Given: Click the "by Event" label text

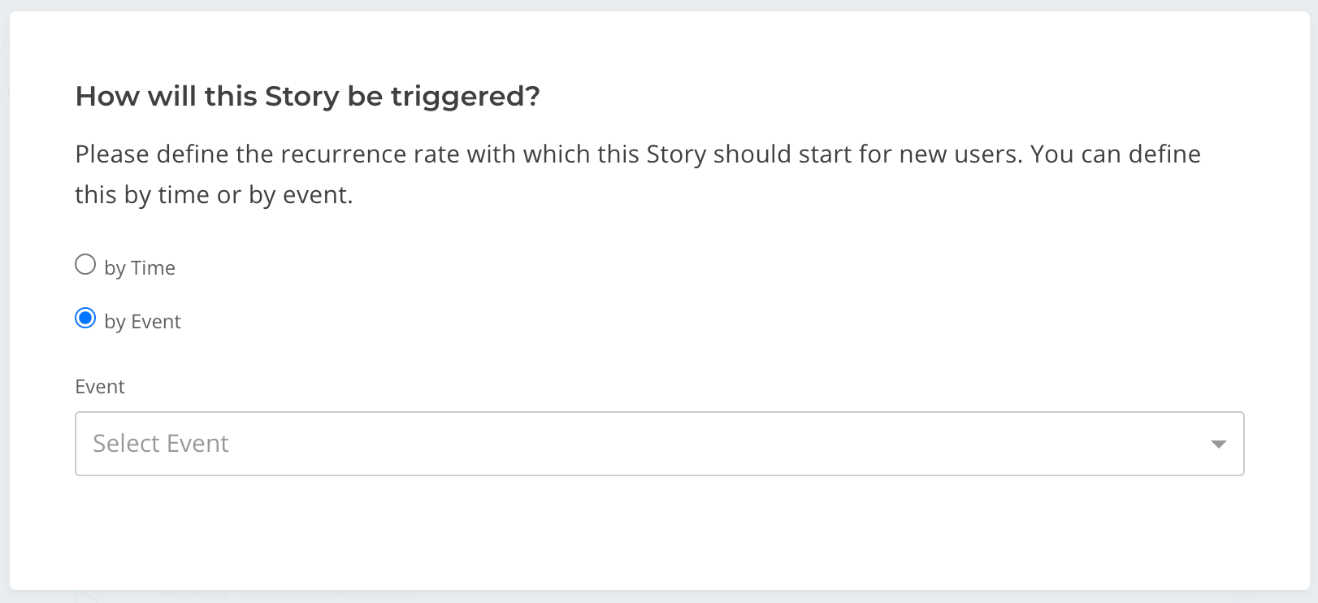Looking at the screenshot, I should pos(142,322).
